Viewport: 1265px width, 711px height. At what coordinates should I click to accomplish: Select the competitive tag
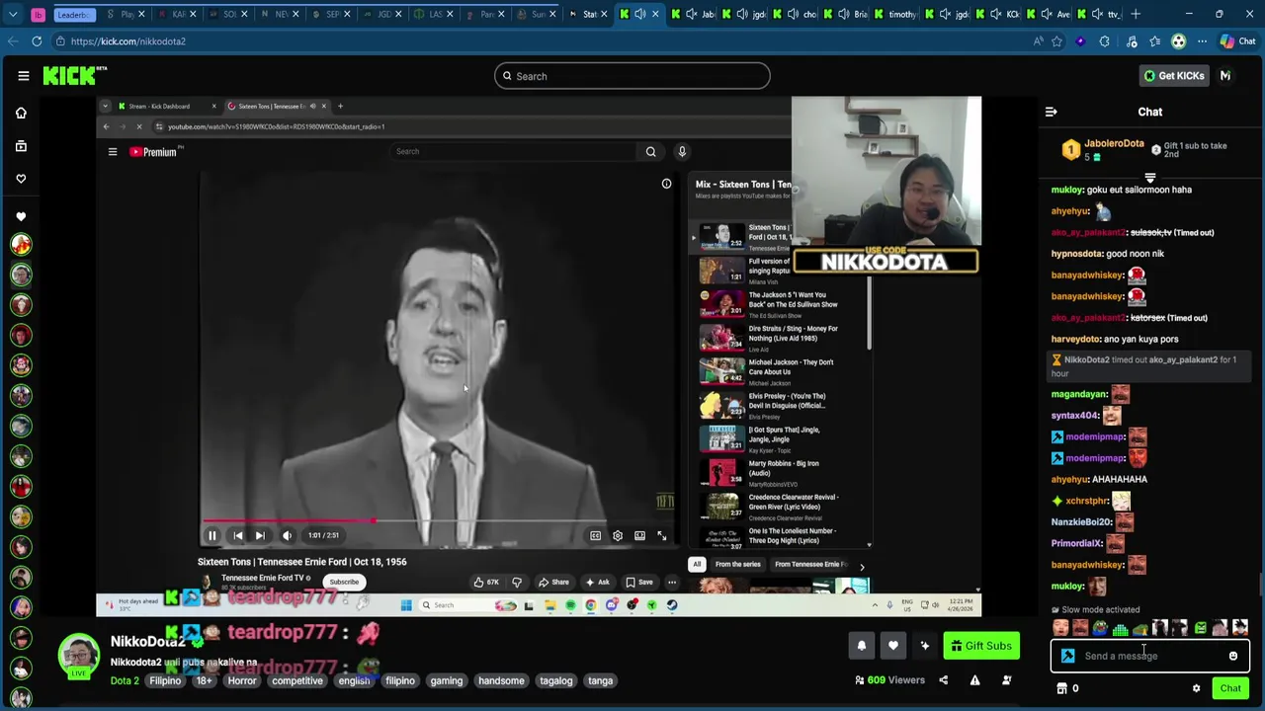[x=297, y=680]
